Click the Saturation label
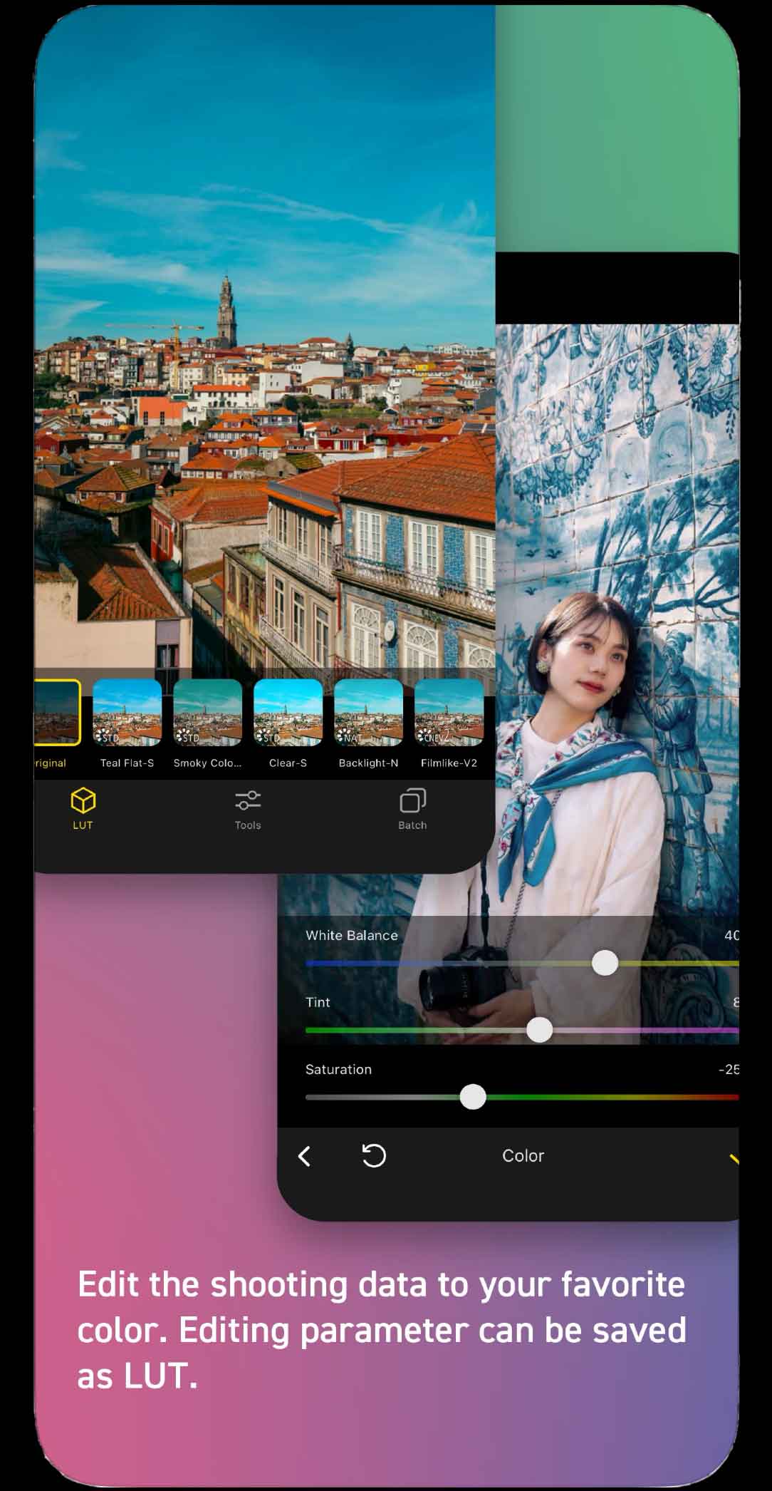Viewport: 772px width, 1491px height. pos(338,1069)
